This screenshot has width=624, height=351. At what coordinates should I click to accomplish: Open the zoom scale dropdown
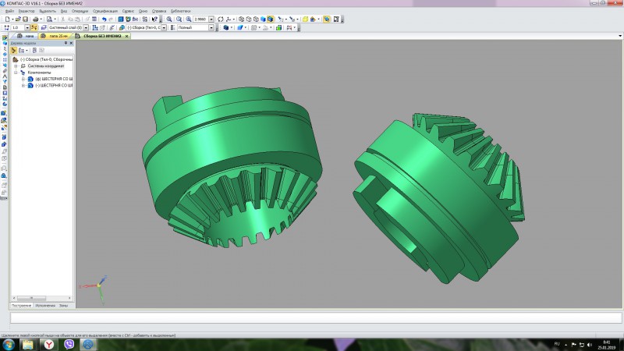click(211, 19)
